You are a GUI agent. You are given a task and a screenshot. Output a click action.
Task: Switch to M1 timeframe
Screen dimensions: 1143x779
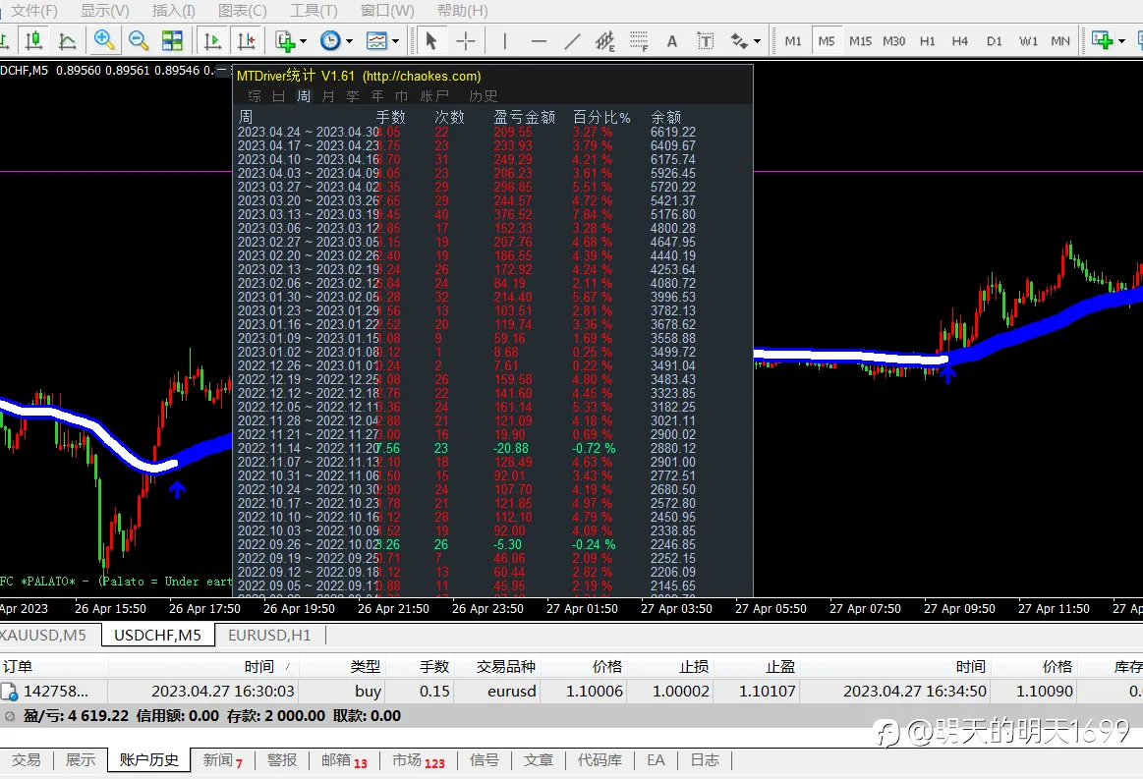(x=793, y=41)
